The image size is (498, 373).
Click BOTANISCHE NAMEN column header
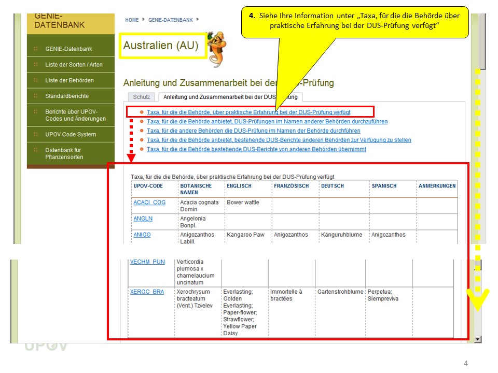click(x=196, y=189)
